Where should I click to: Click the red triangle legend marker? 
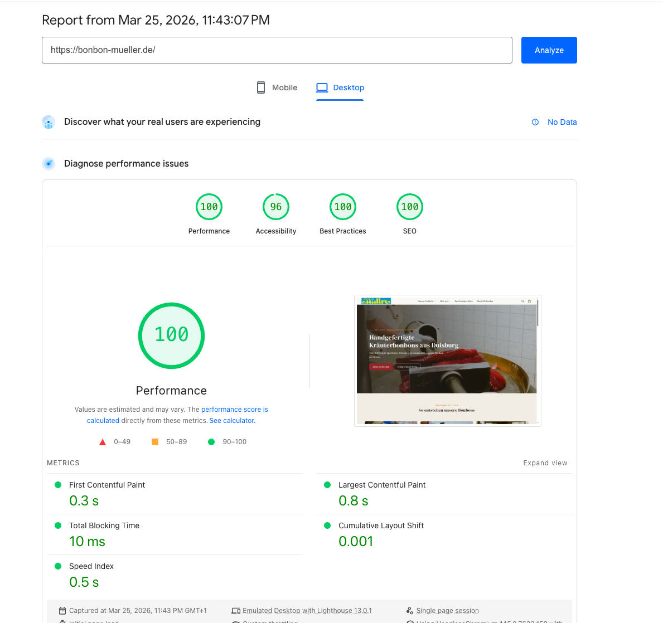pyautogui.click(x=103, y=442)
